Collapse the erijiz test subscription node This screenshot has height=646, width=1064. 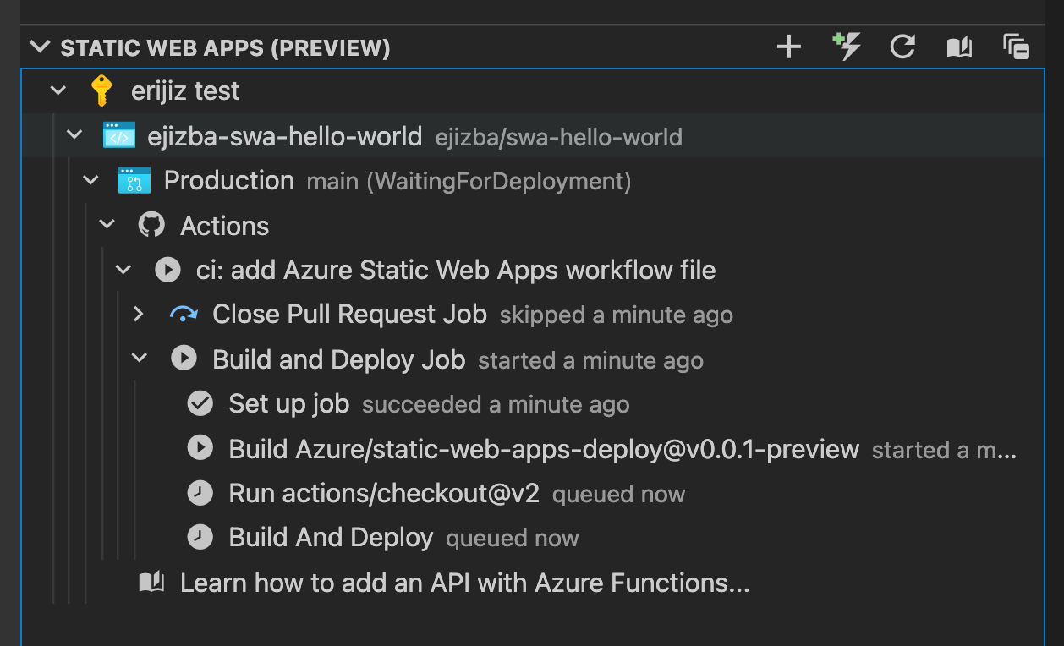point(58,90)
